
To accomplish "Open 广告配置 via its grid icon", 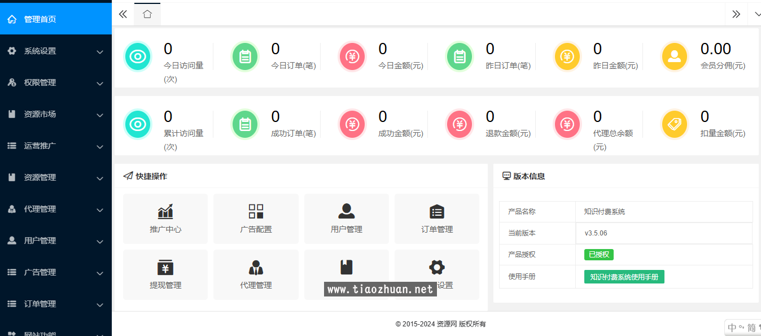I will (x=256, y=212).
